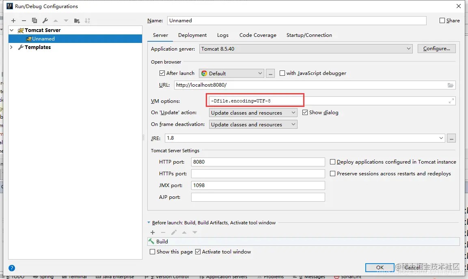The image size is (468, 279).
Task: Close the Run/Debug Configurations dialog
Action: pyautogui.click(x=459, y=6)
